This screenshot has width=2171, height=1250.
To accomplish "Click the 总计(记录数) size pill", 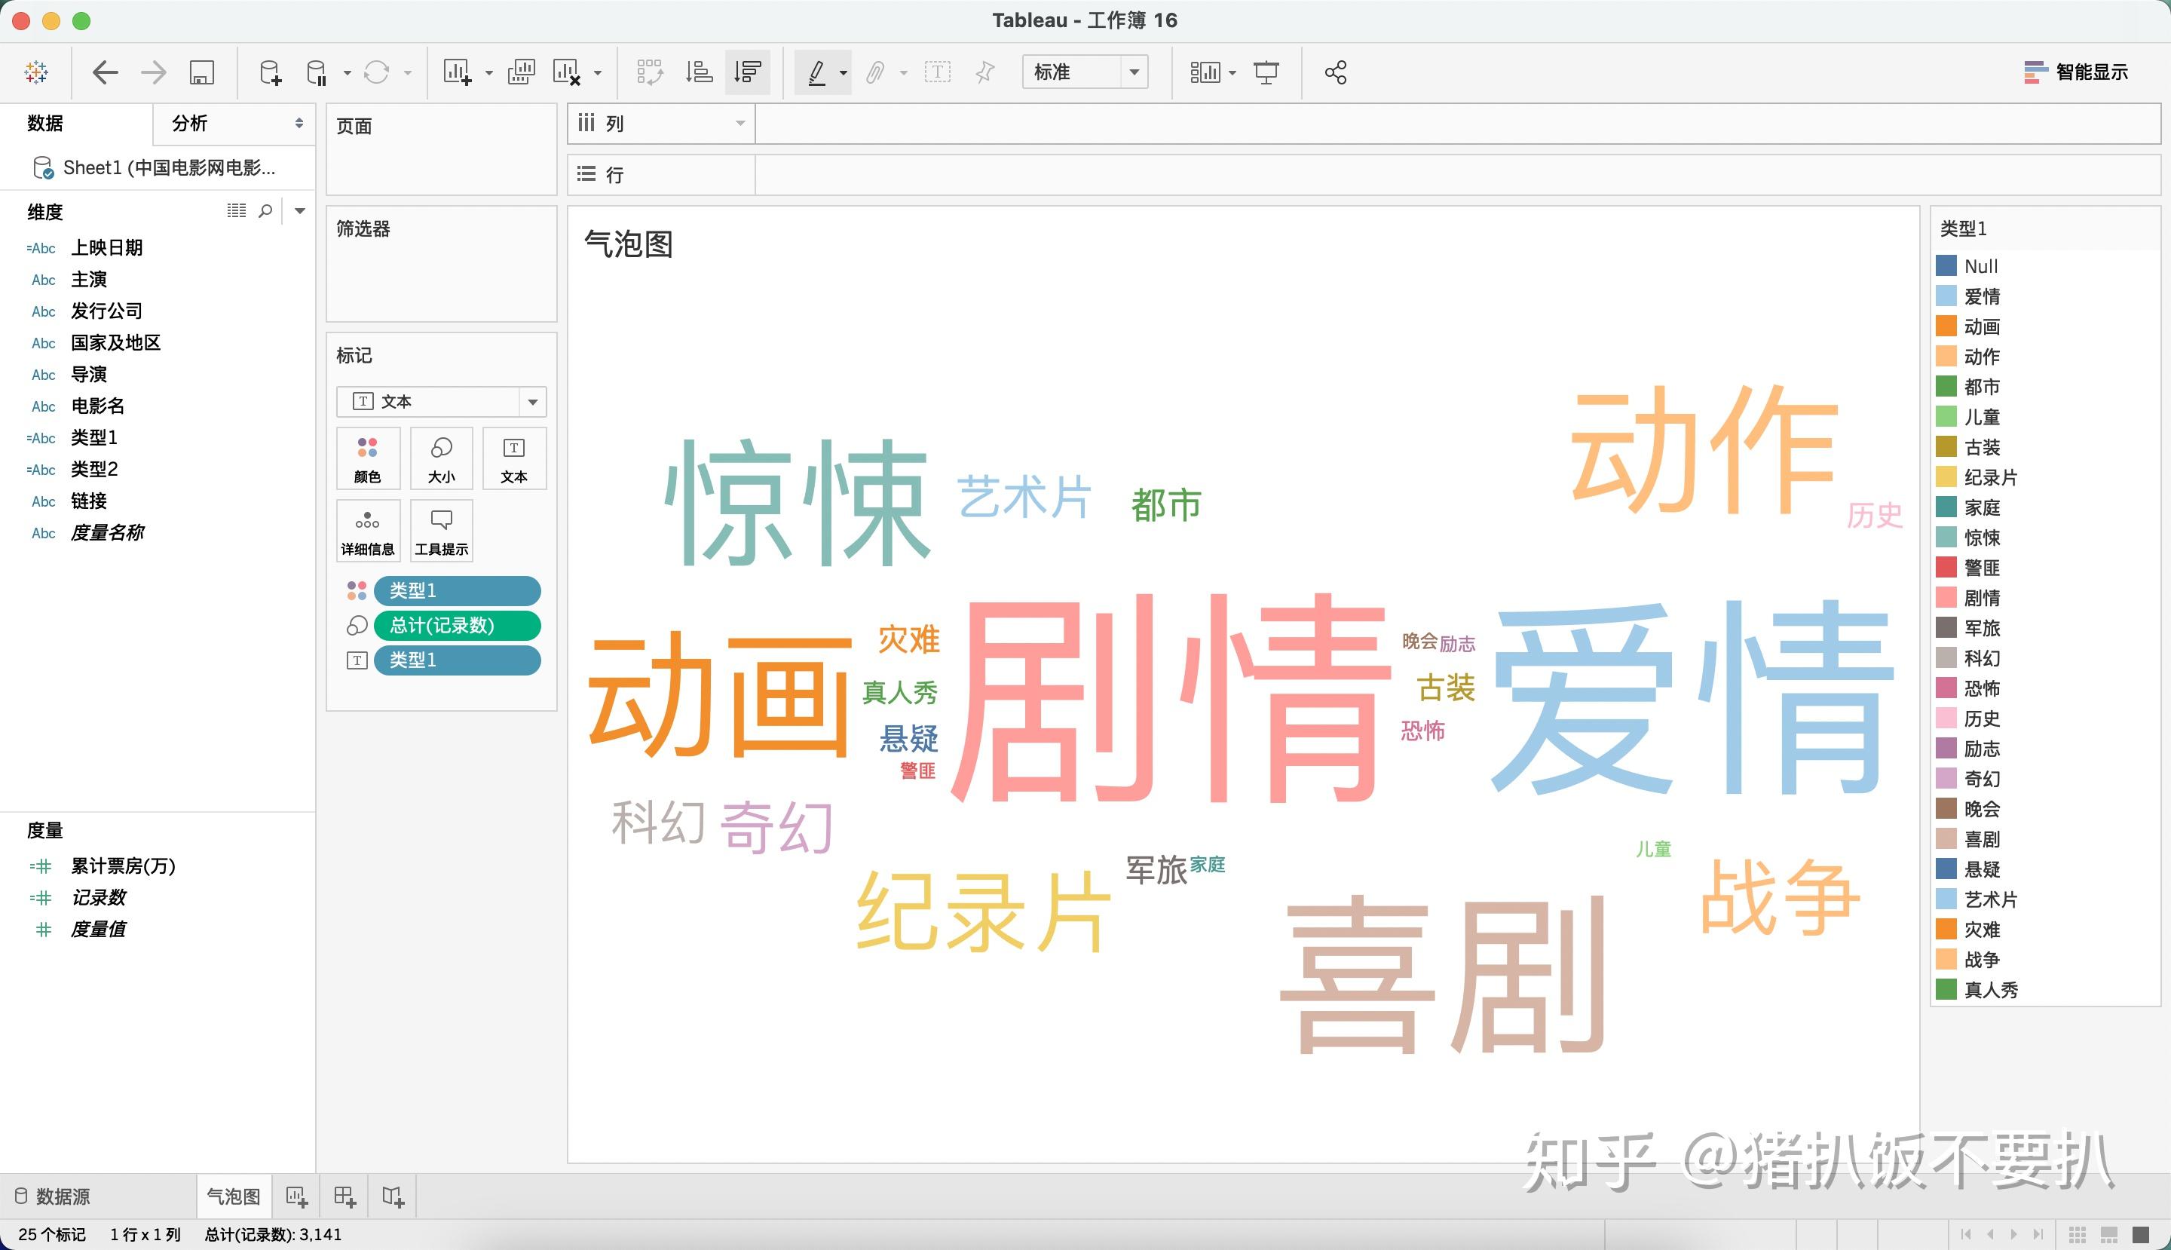I will (x=458, y=625).
